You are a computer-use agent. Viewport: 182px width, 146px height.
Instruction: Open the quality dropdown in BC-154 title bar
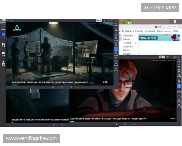click(x=99, y=20)
